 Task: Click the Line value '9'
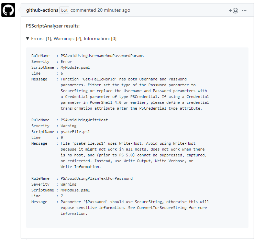(62, 137)
